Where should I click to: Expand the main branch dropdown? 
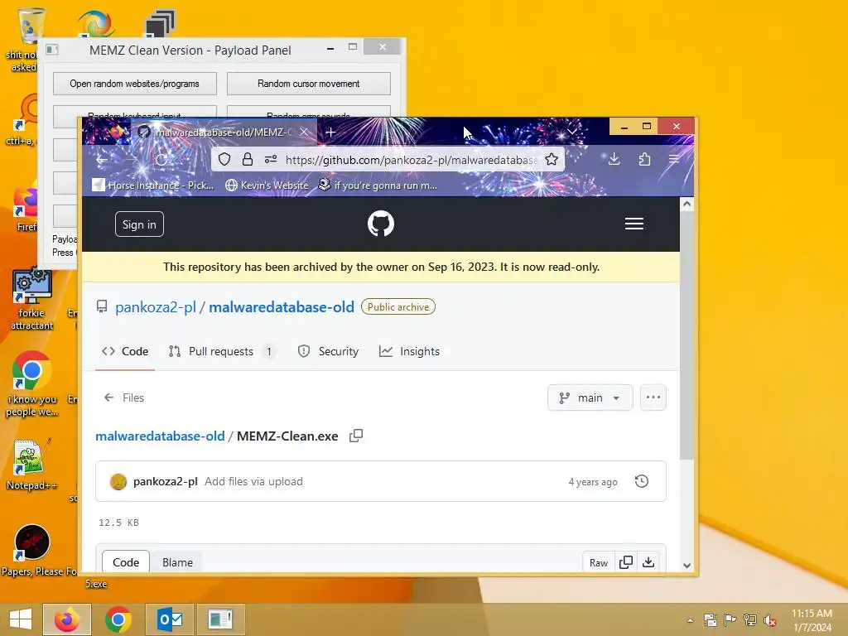(x=590, y=397)
